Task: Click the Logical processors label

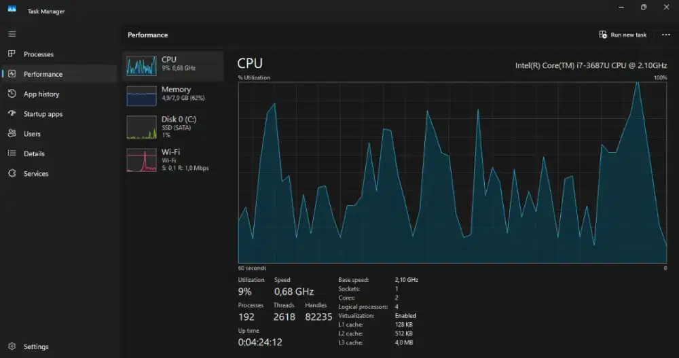Action: 363,307
